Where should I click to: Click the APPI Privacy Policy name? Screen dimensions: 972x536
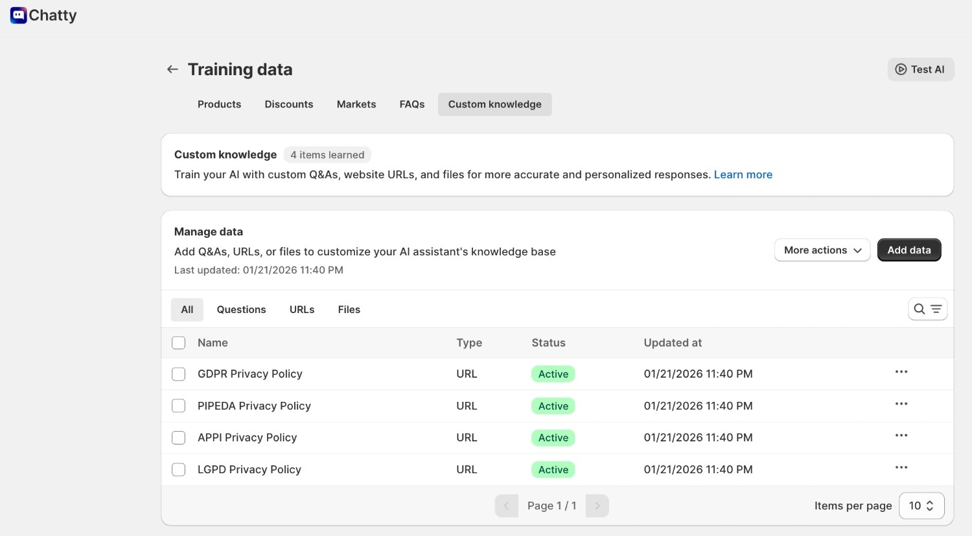[247, 437]
